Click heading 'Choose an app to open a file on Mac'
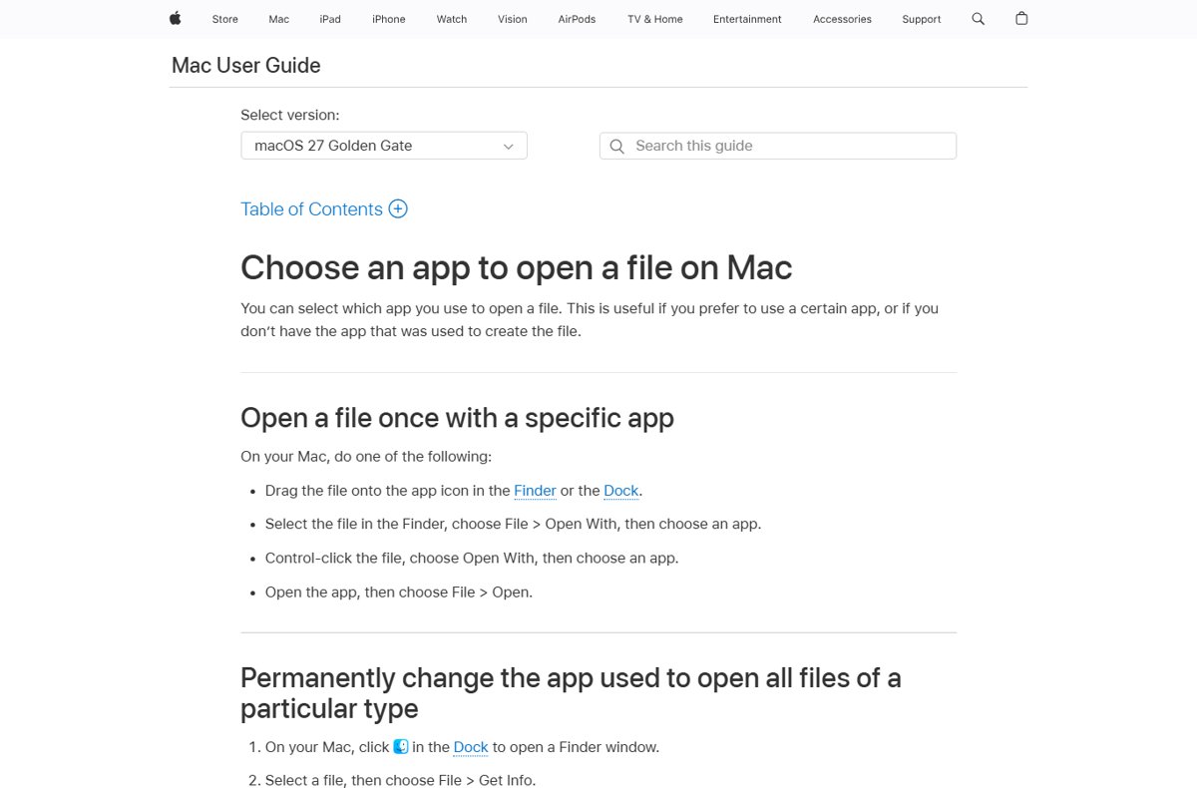The width and height of the screenshot is (1197, 788). point(517,267)
